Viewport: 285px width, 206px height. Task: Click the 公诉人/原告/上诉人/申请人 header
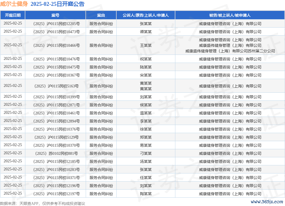(x=146, y=15)
